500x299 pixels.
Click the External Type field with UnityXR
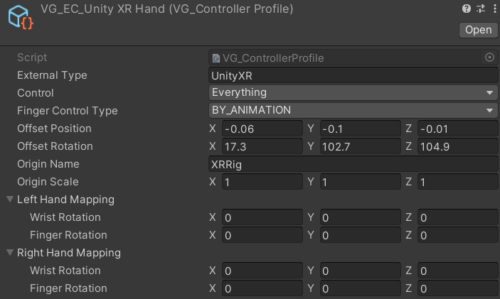tap(353, 75)
